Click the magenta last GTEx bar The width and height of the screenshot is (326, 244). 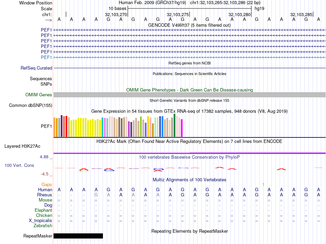[182, 128]
